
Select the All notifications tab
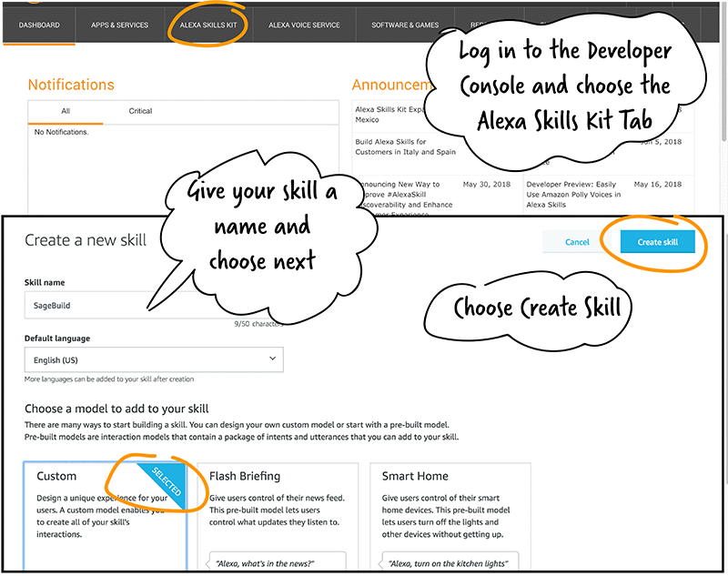pyautogui.click(x=66, y=111)
